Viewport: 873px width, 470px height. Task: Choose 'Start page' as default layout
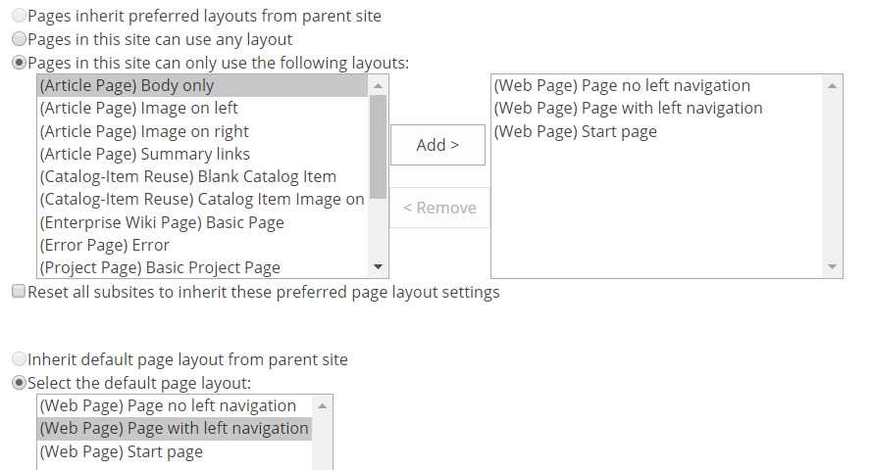pyautogui.click(x=175, y=451)
